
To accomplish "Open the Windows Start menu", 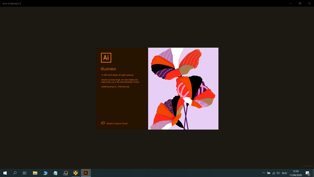I will pos(5,173).
